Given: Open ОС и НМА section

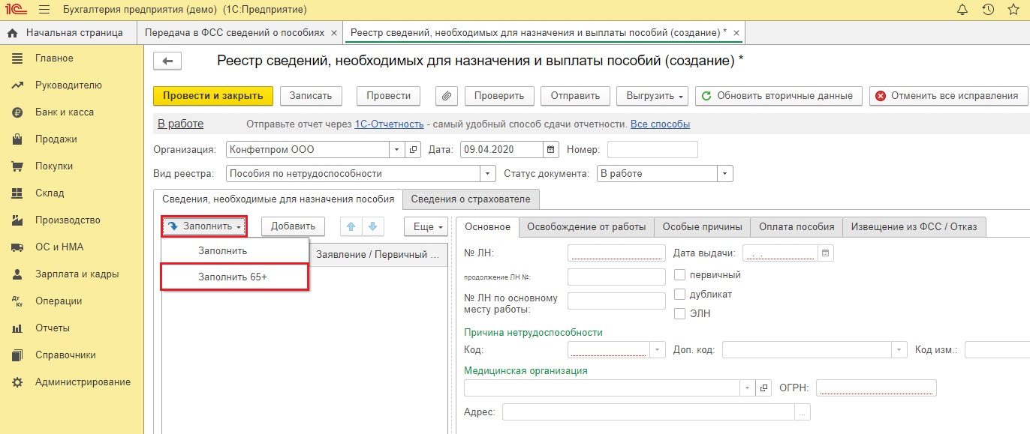Looking at the screenshot, I should pyautogui.click(x=59, y=247).
